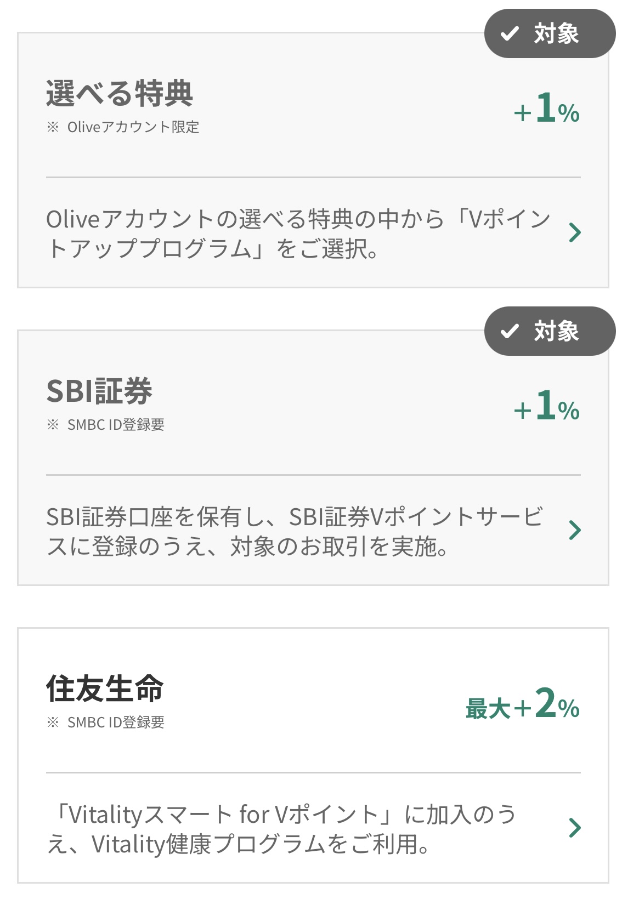
Task: Click the SBI証券 heading
Action: pos(99,391)
